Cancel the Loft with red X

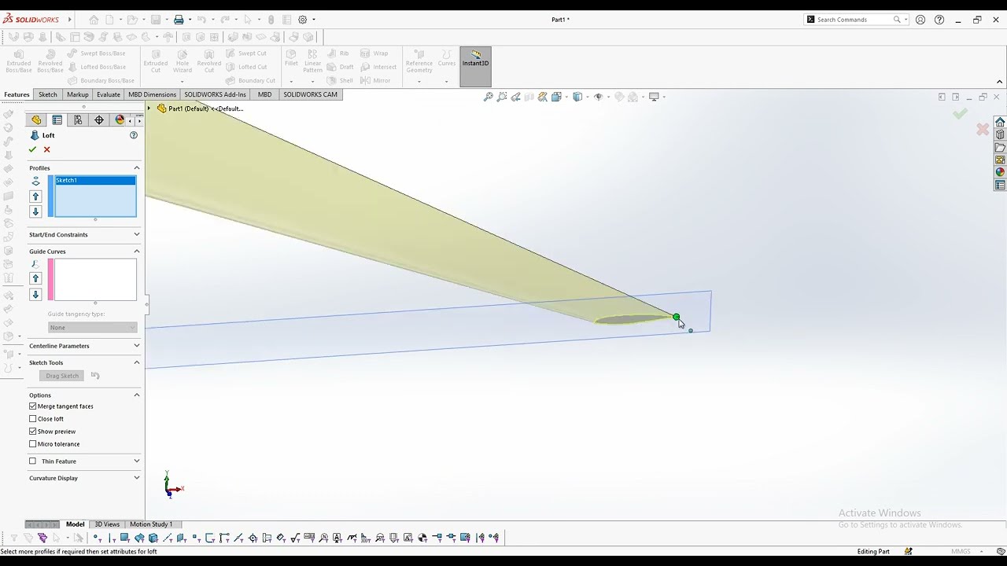pyautogui.click(x=46, y=149)
